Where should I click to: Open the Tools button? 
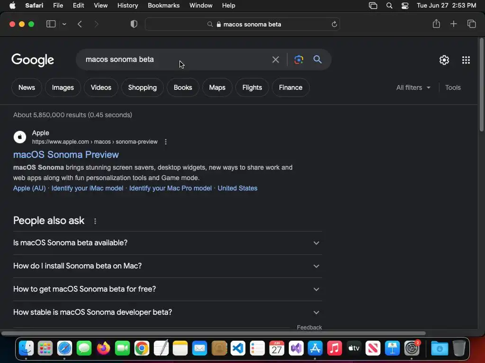coord(453,87)
